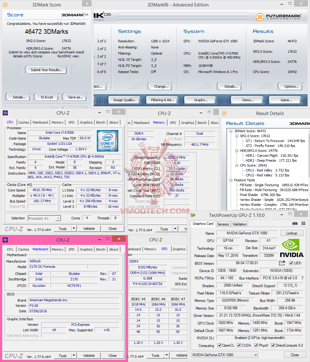Open Memory tab in pink CPU-Z Mainboard window
The width and height of the screenshot is (310, 362).
point(57,249)
